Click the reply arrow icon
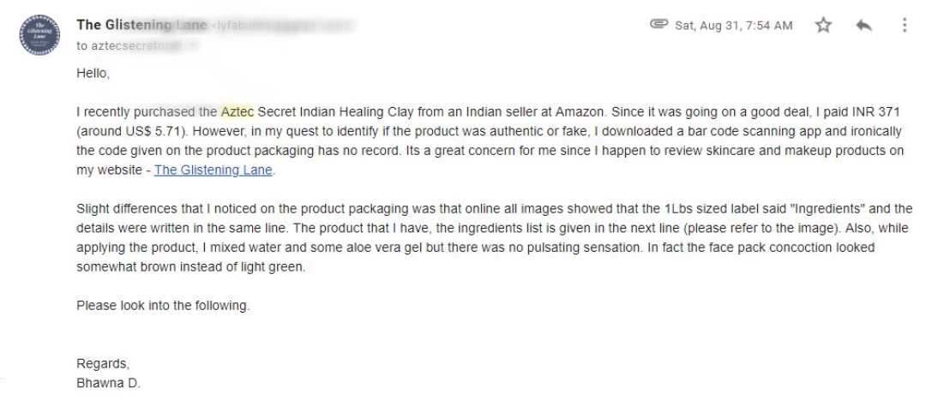This screenshot has width=926, height=400. click(863, 25)
